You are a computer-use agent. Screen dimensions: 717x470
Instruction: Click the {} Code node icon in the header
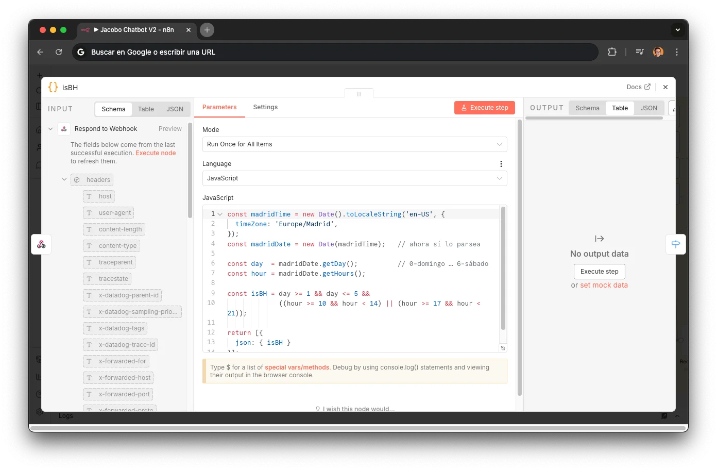[52, 87]
